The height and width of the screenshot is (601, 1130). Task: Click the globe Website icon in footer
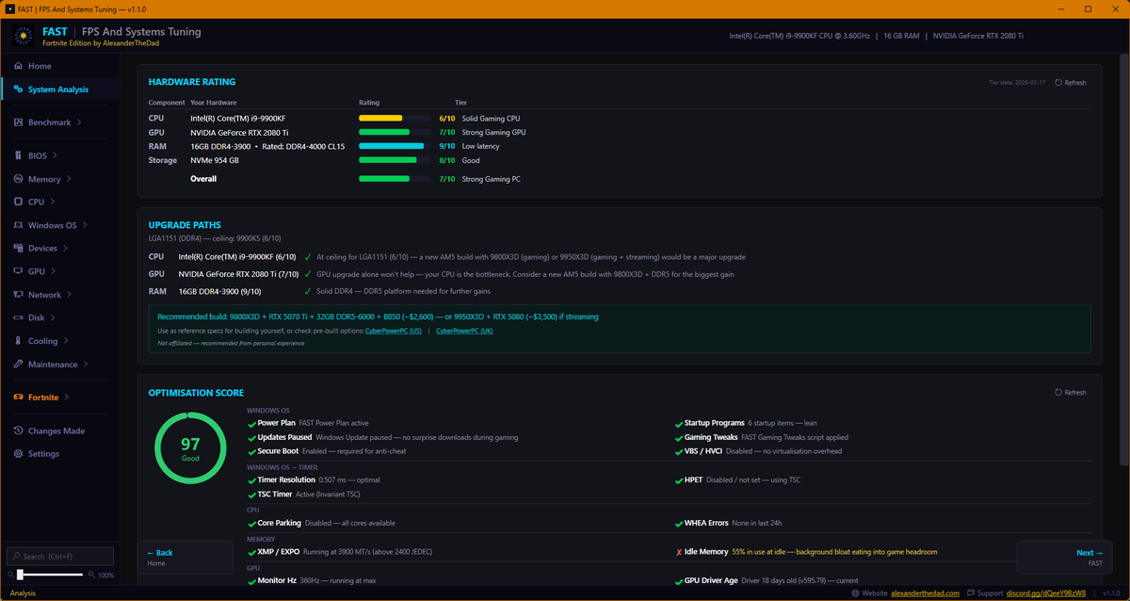click(854, 593)
